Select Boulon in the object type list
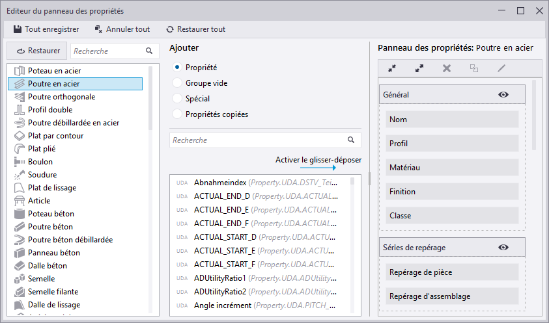 (x=40, y=162)
